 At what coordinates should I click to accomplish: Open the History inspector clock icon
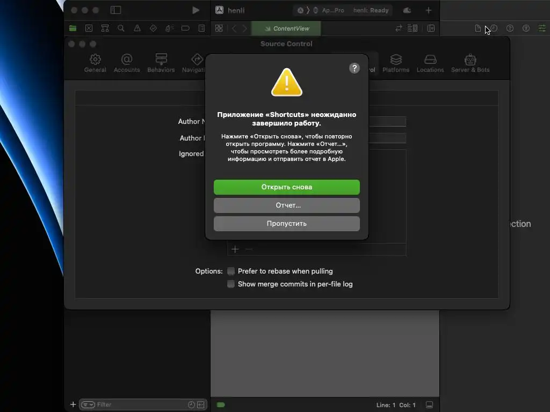click(494, 28)
